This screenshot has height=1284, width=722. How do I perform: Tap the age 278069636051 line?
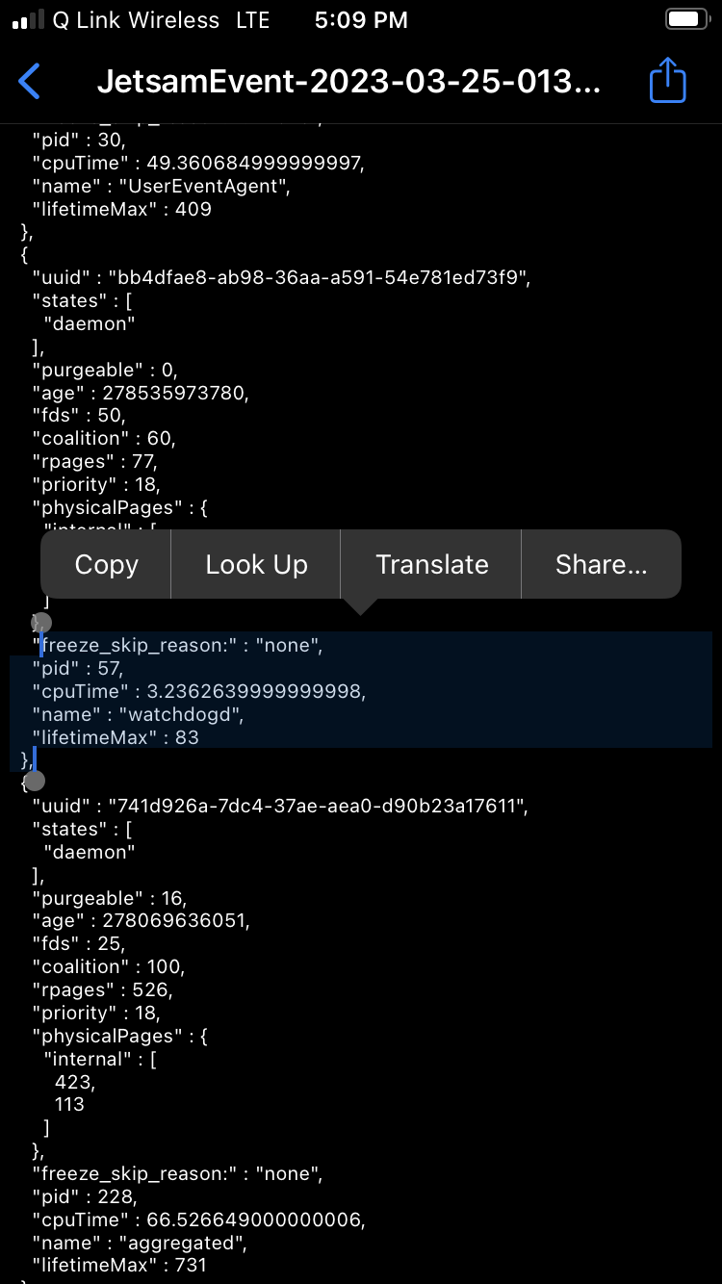point(141,921)
